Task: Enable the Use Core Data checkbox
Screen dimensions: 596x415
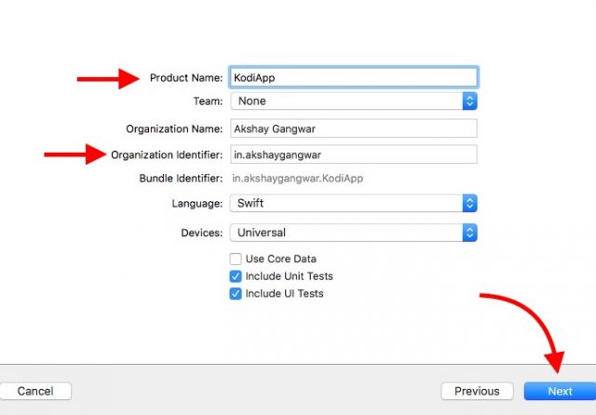Action: click(x=236, y=259)
